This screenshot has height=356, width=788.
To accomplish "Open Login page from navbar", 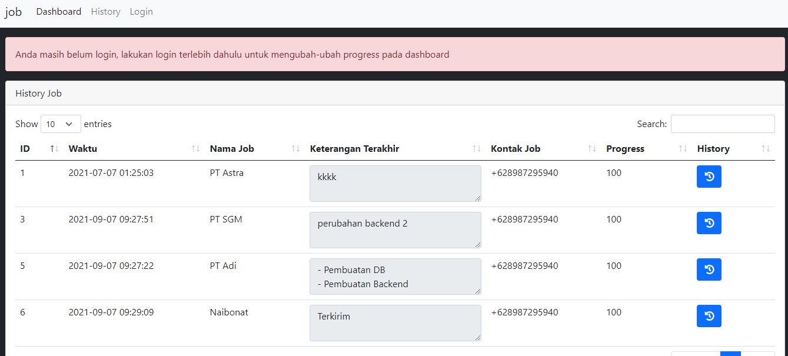I will (141, 12).
